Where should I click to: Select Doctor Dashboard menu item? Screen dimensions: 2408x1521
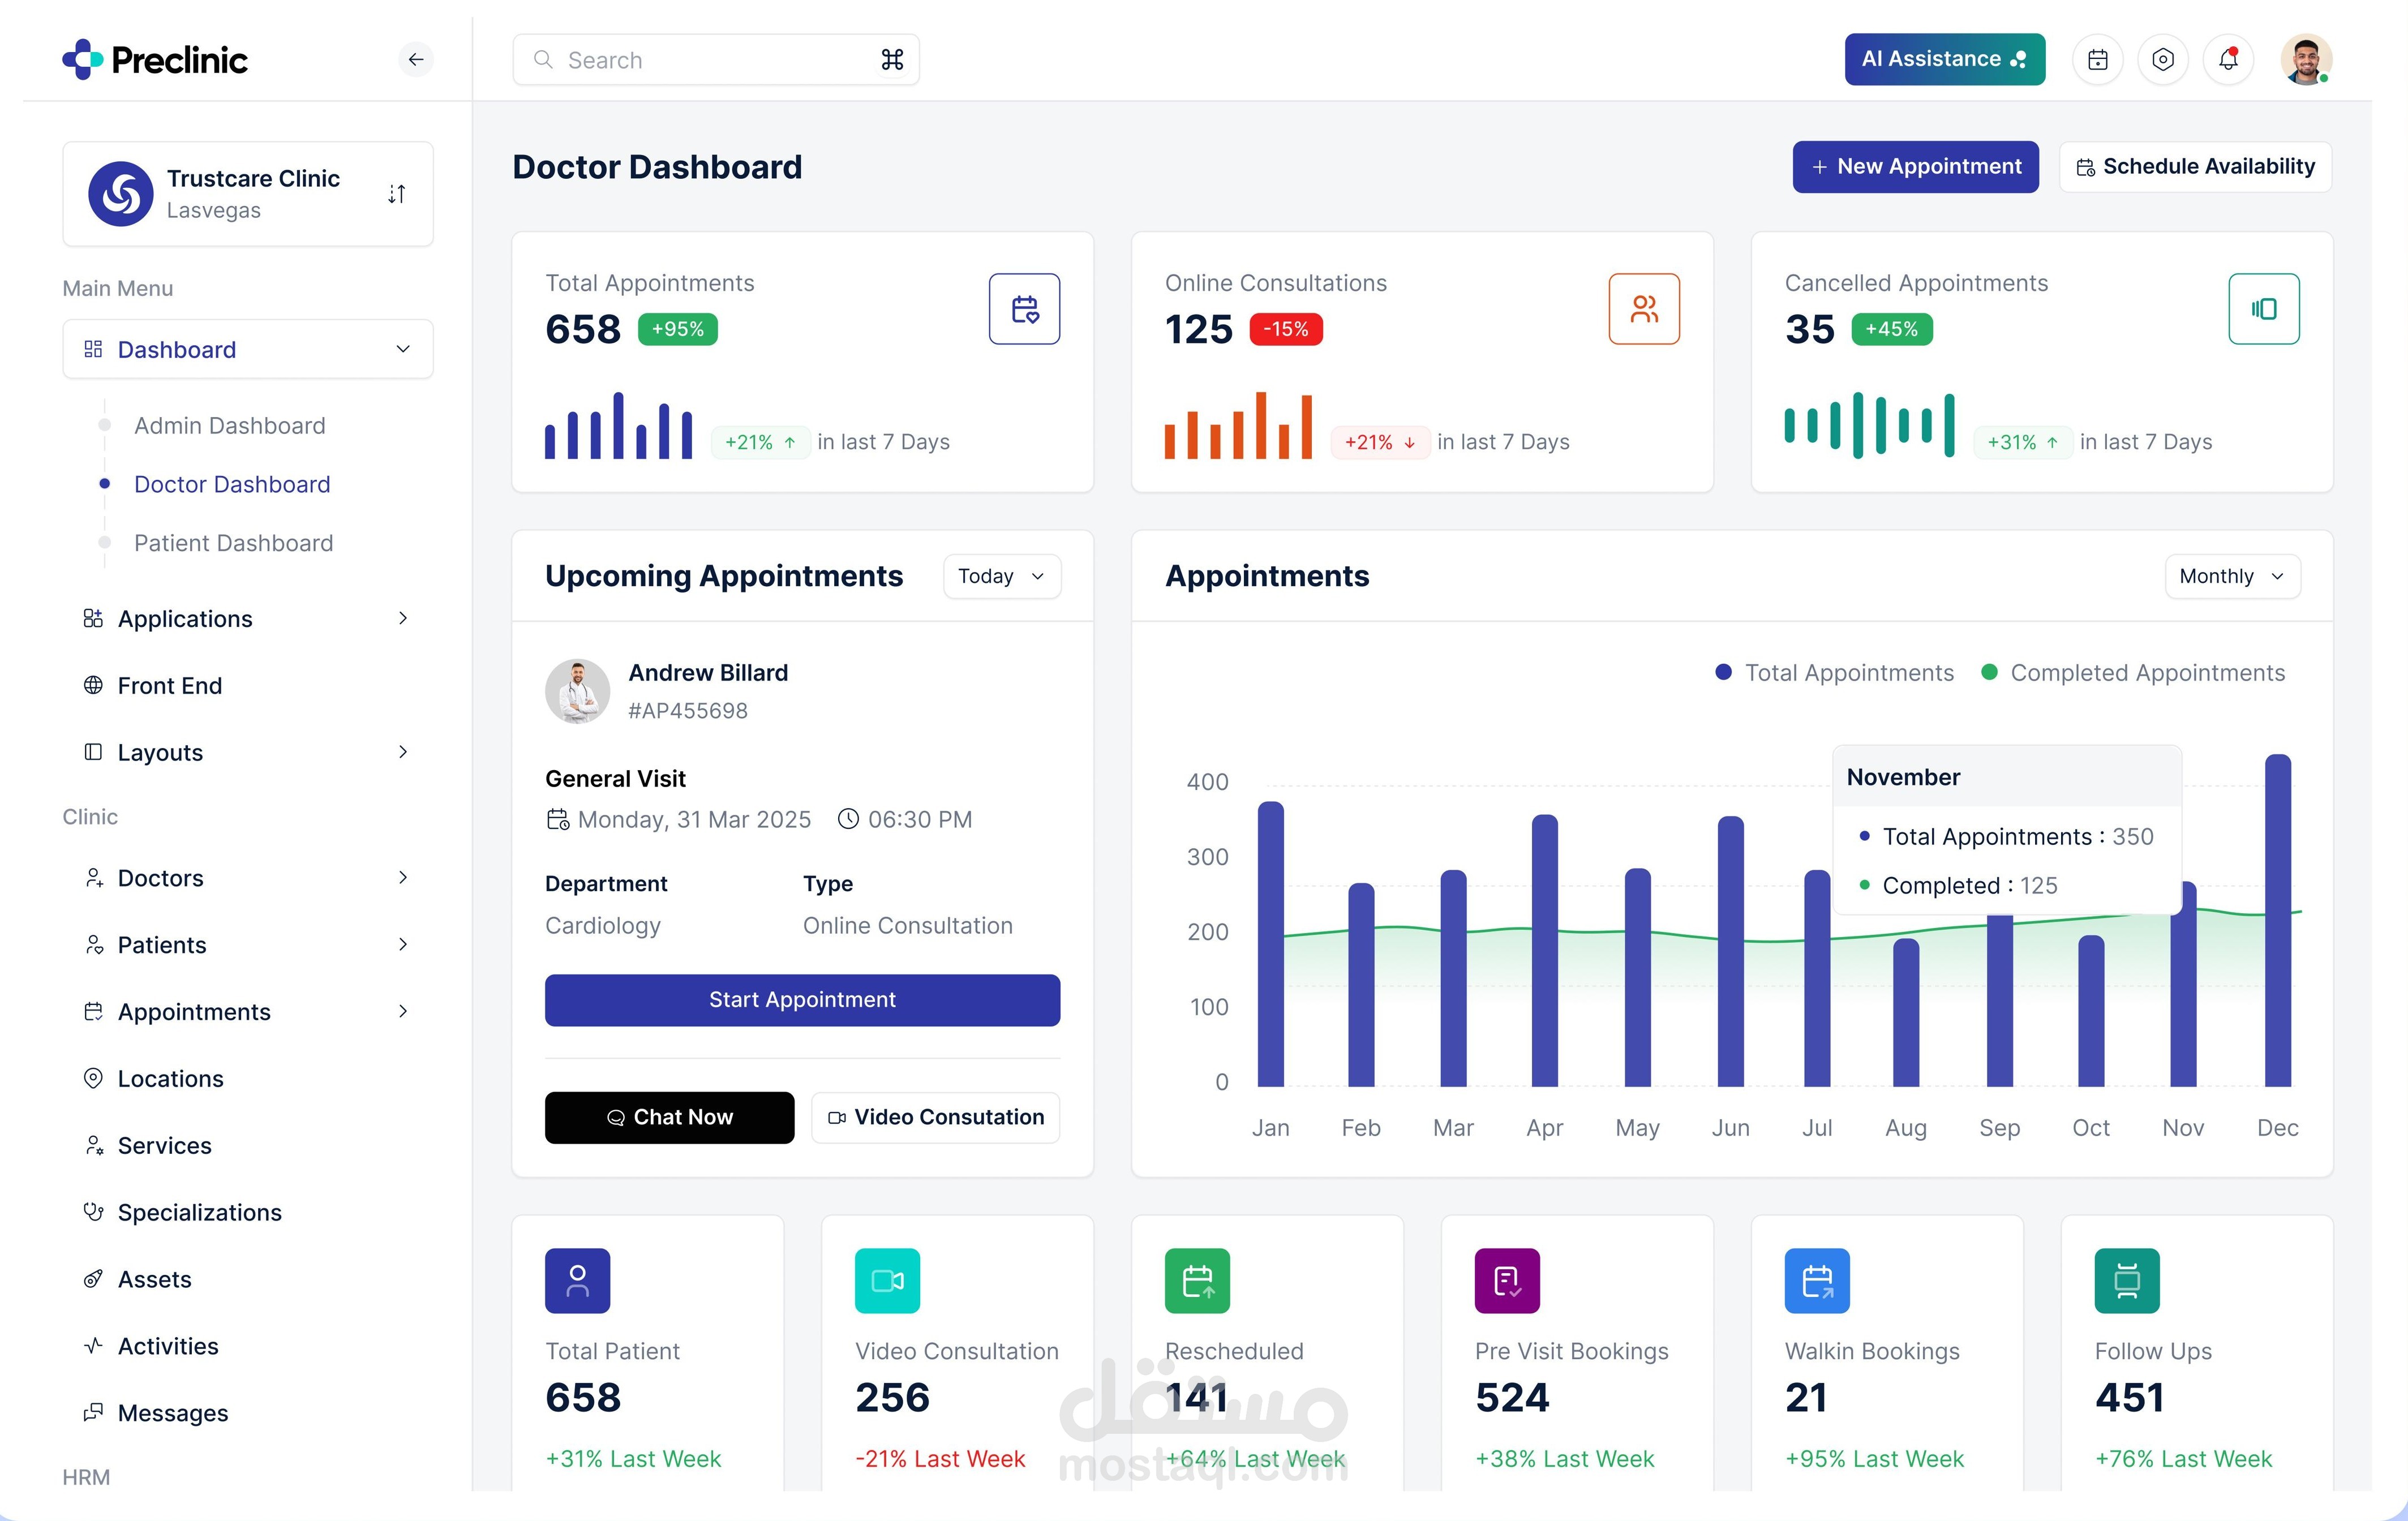coord(232,484)
